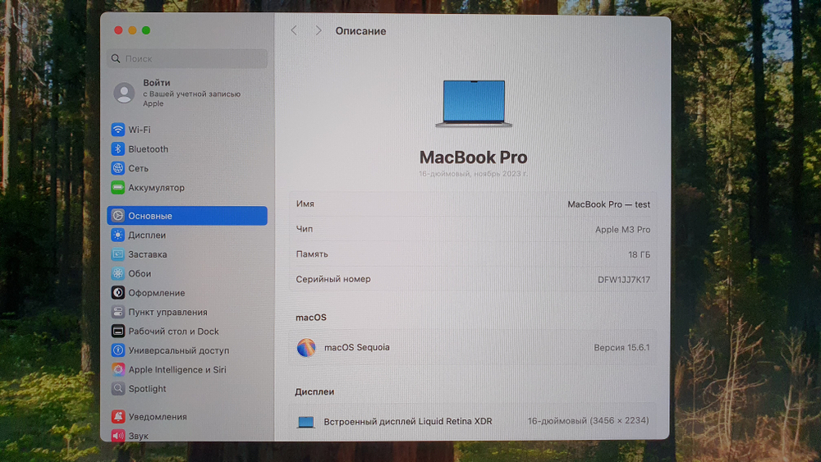The width and height of the screenshot is (821, 462).
Task: Click the Универсальный доступ accessibility icon
Action: click(x=117, y=350)
